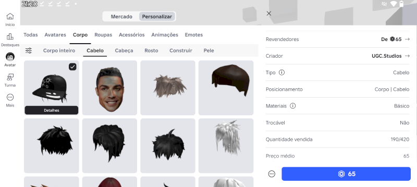Select the spiky light brown hair

tap(168, 88)
